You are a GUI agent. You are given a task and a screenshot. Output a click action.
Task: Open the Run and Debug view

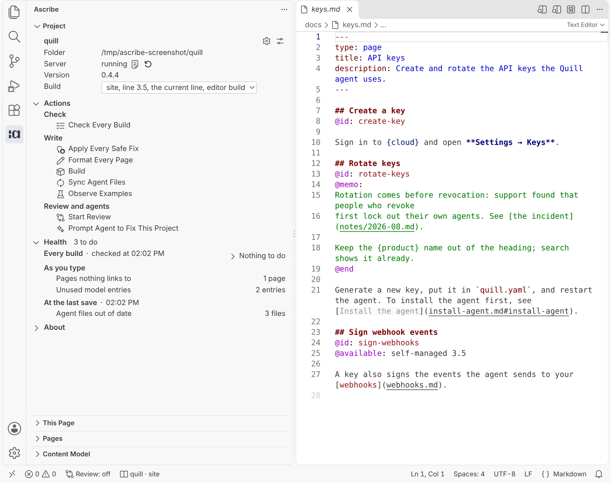[x=14, y=86]
